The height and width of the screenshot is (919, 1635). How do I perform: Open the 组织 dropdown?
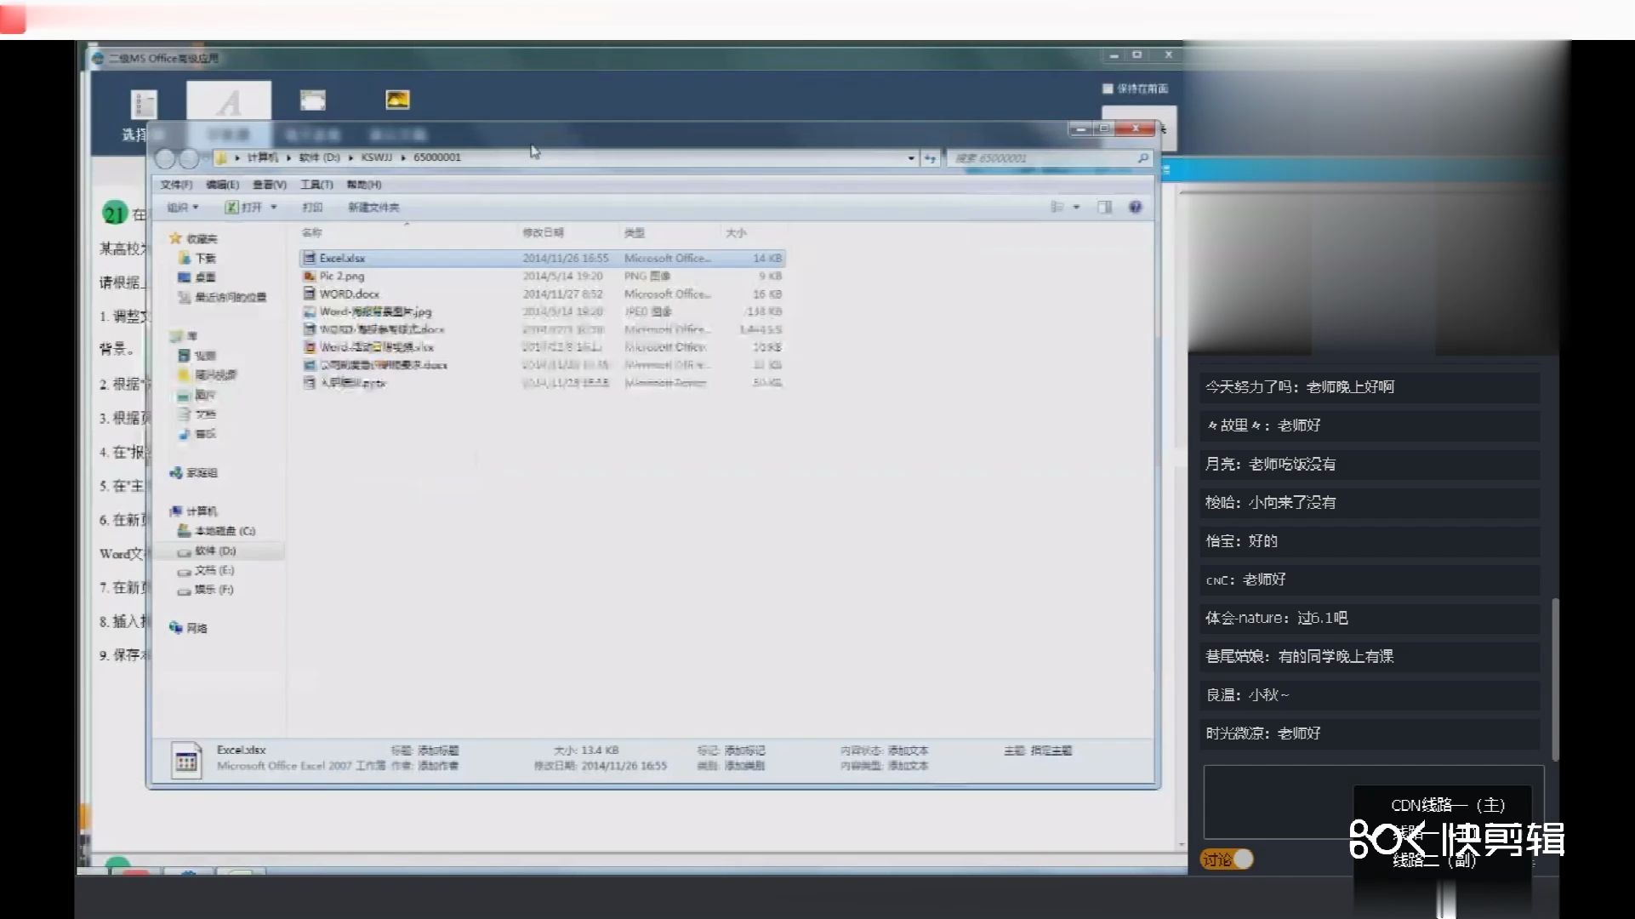[182, 207]
